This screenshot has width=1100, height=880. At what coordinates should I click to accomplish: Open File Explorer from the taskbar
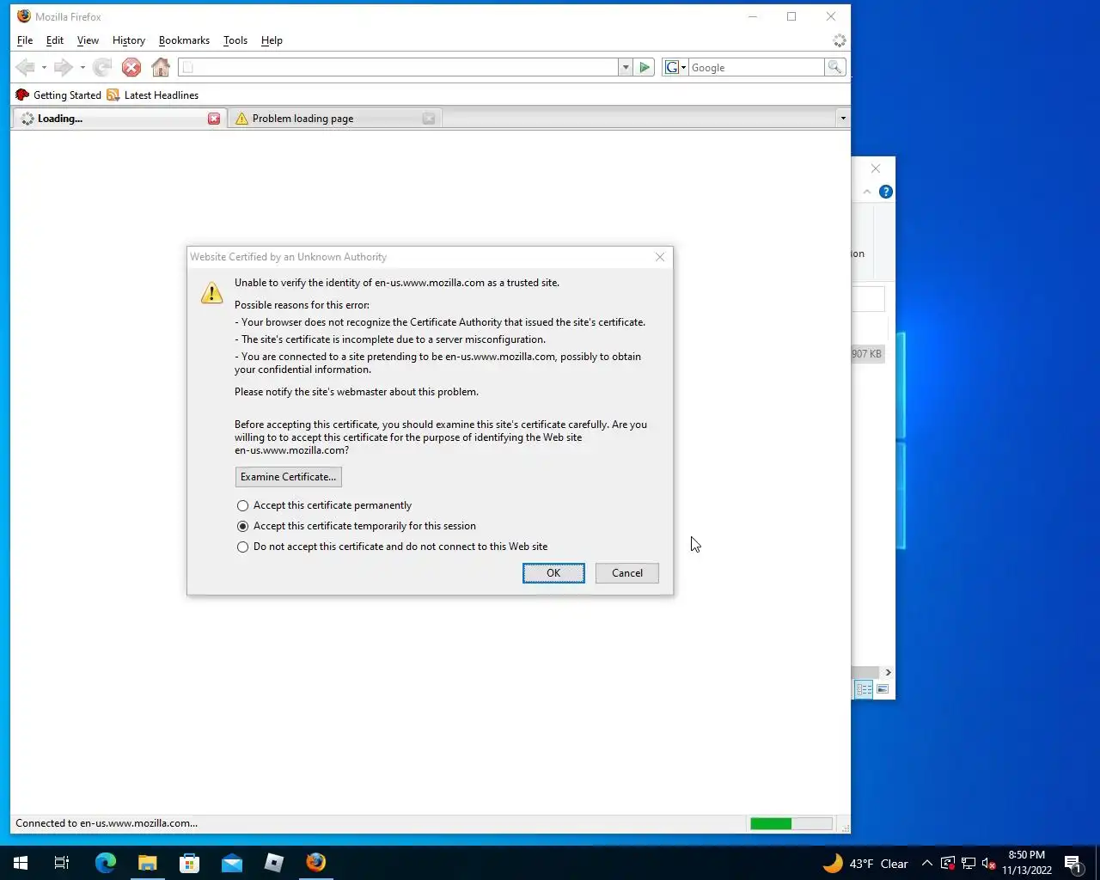148,863
